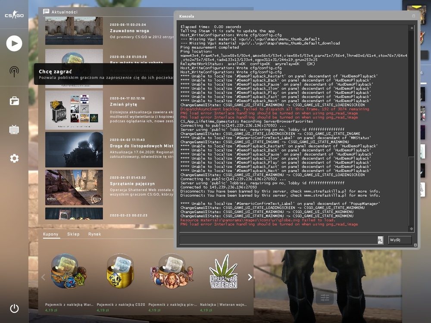
Task: Open the Sprzątanie pajęczyn news headline
Action: coord(132,184)
